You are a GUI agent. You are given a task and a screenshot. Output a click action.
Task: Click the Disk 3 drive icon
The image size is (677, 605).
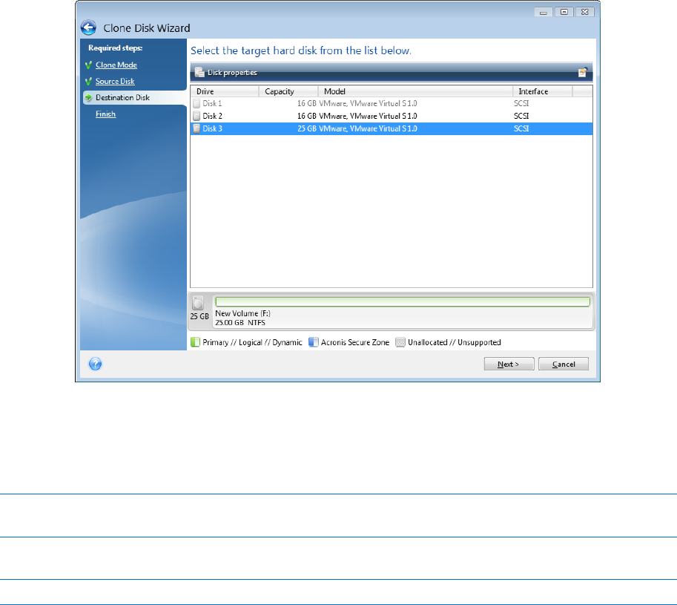coord(197,128)
